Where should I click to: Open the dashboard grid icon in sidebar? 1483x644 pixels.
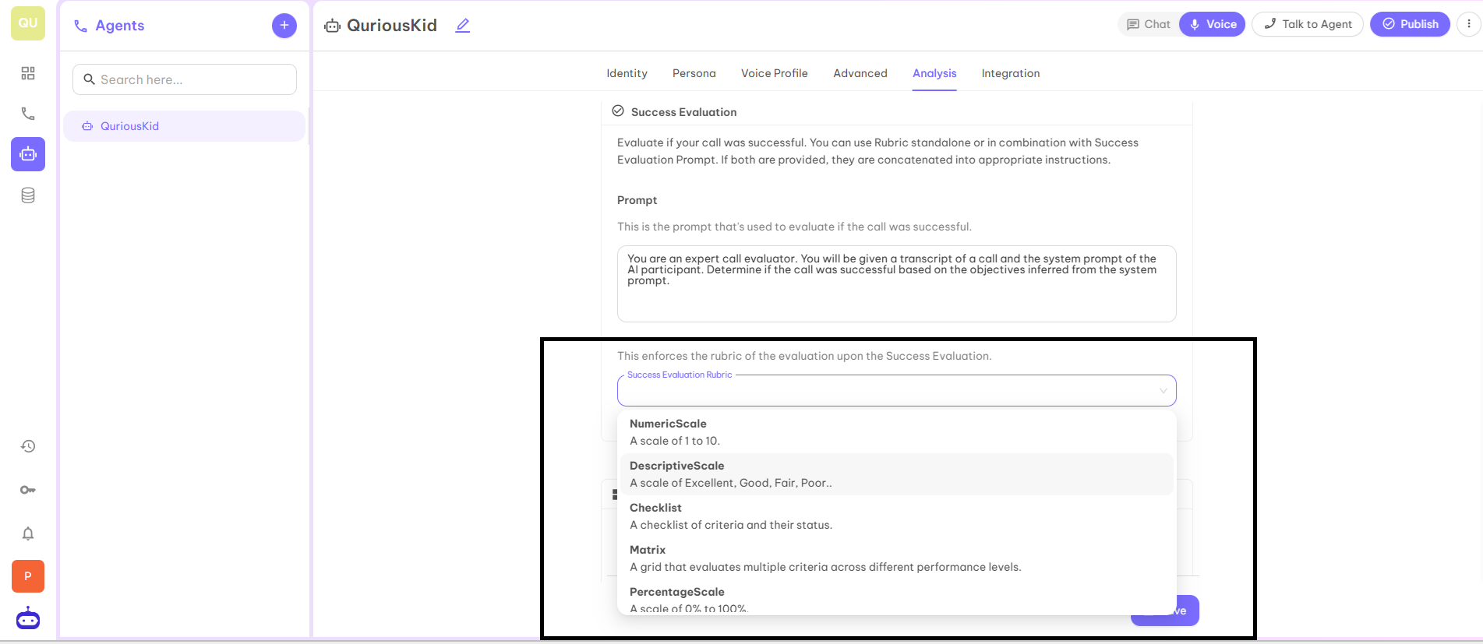coord(28,73)
